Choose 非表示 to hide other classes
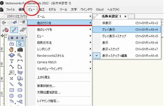The image size is (164, 106). (106, 23)
